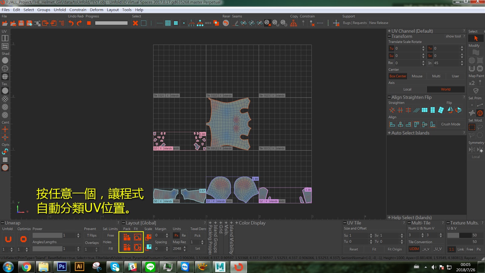Click the bottom Pack icon with arrows
This screenshot has height=273, width=485.
click(x=127, y=247)
